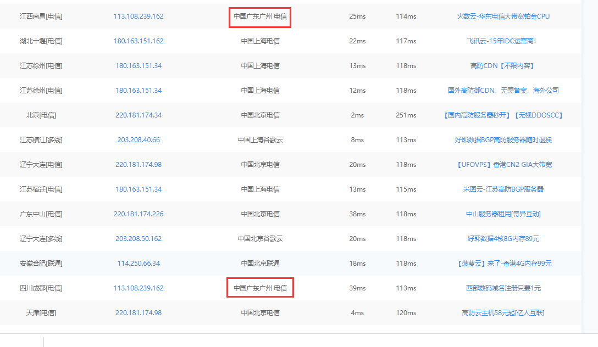Click the 西部数码域名注册只要1元 link
The height and width of the screenshot is (347, 598).
click(503, 288)
